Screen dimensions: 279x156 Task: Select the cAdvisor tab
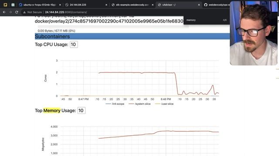click(179, 5)
